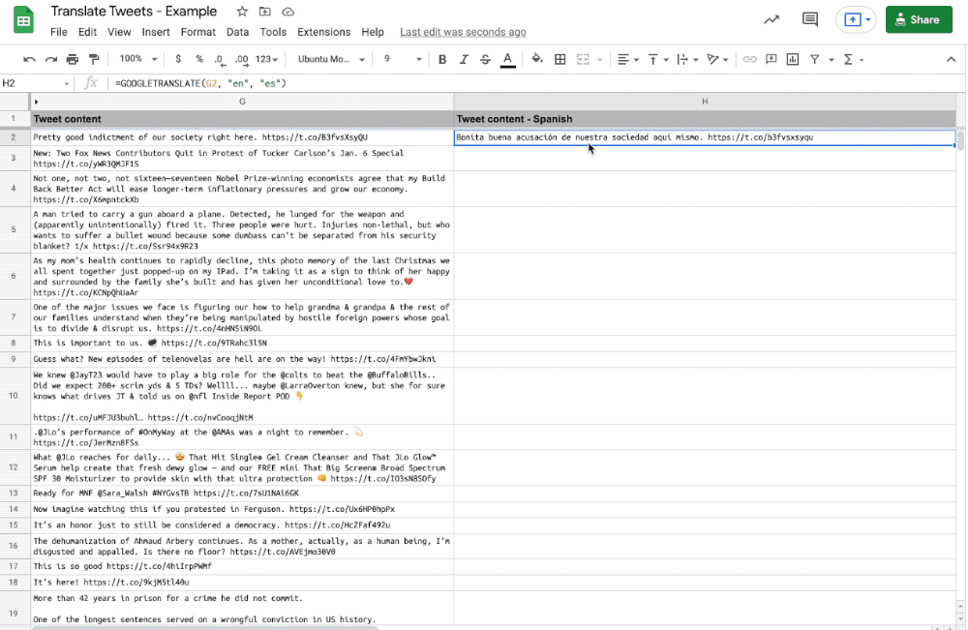Select the 'Ready for MNF' tweet cell
Screen dimensions: 968x630
tap(242, 493)
